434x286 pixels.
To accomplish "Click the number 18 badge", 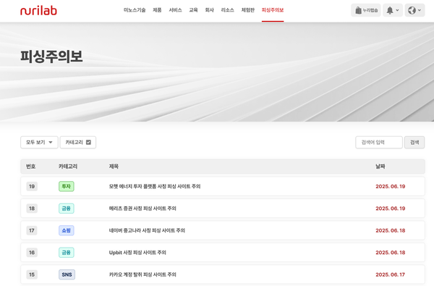I will tap(32, 208).
